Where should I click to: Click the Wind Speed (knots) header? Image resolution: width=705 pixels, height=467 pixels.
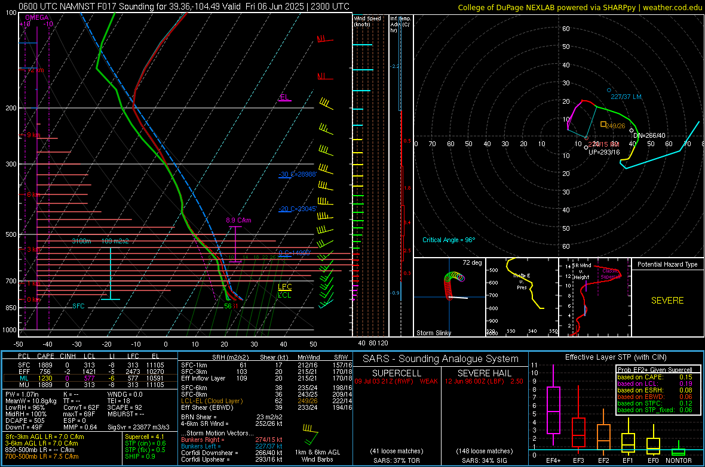367,21
